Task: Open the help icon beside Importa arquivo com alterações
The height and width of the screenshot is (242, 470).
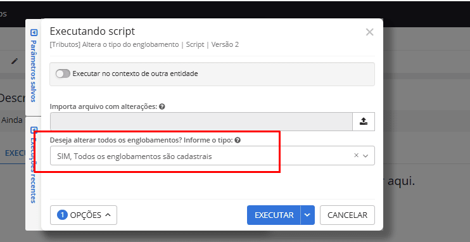Action: pyautogui.click(x=162, y=106)
